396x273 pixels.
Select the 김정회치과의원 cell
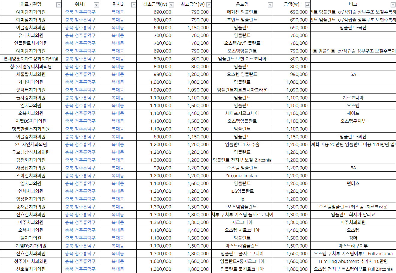click(31, 160)
